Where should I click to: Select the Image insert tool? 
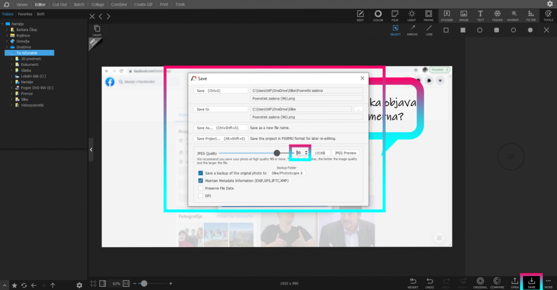pyautogui.click(x=463, y=16)
